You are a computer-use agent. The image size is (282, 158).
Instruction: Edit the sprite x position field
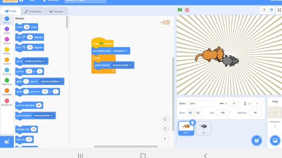pyautogui.click(x=234, y=104)
